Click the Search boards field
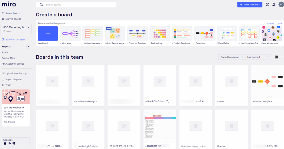Image resolution: width=284 pixels, height=149 pixels. click(76, 4)
